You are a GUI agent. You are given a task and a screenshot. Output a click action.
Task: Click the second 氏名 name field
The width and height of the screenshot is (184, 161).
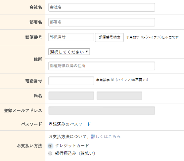(x=119, y=96)
